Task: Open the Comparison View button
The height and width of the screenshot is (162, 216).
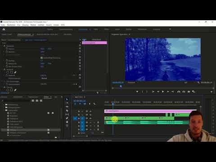Action: pyautogui.click(x=193, y=91)
